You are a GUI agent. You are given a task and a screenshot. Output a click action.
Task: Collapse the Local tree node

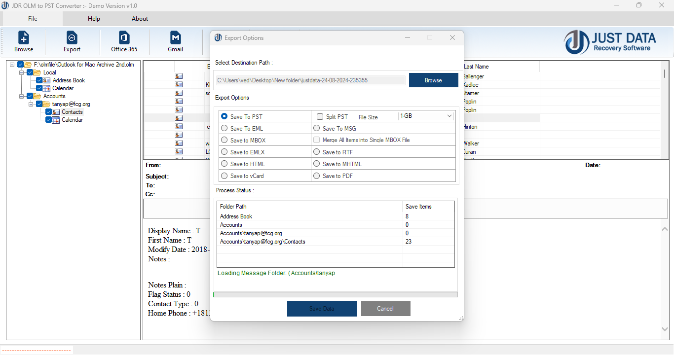coord(22,72)
